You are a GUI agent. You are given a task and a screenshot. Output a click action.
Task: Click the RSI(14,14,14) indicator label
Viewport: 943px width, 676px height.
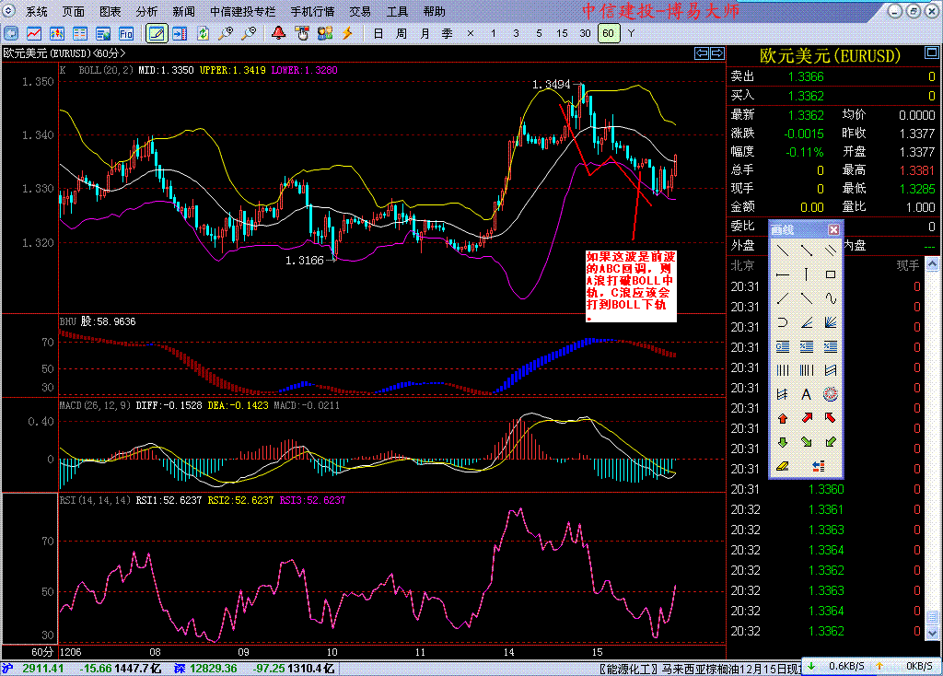point(95,500)
